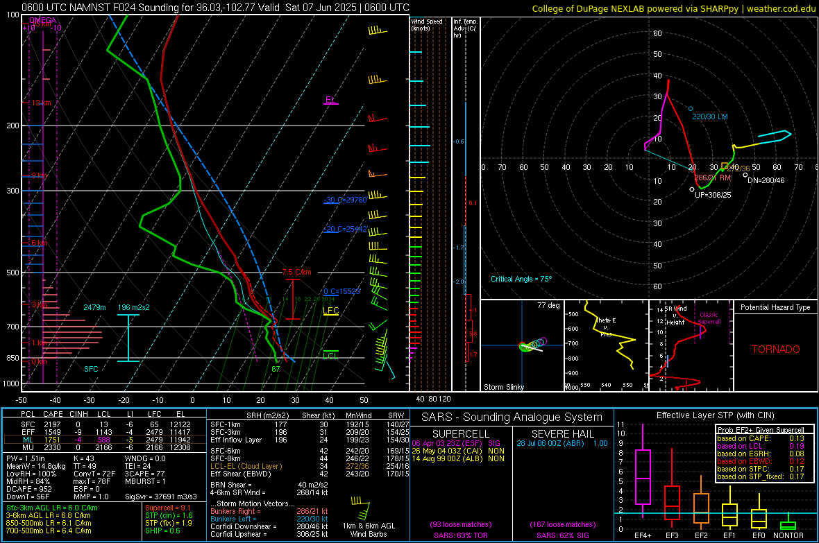This screenshot has height=543, width=819.
Task: Click the 'Theta-E v. Pres' panel label
Action: pyautogui.click(x=606, y=327)
